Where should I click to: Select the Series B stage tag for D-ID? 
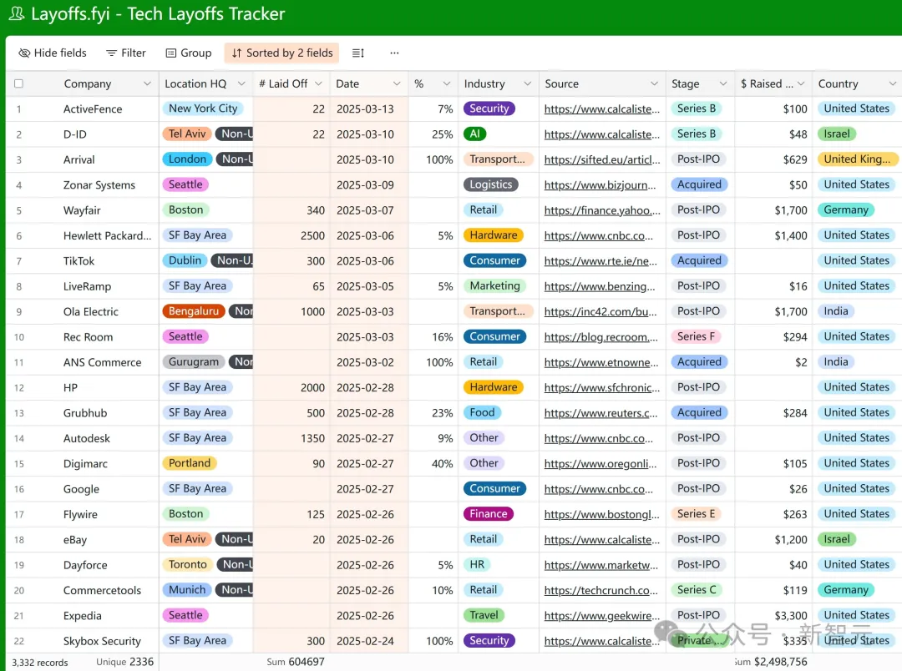[697, 134]
